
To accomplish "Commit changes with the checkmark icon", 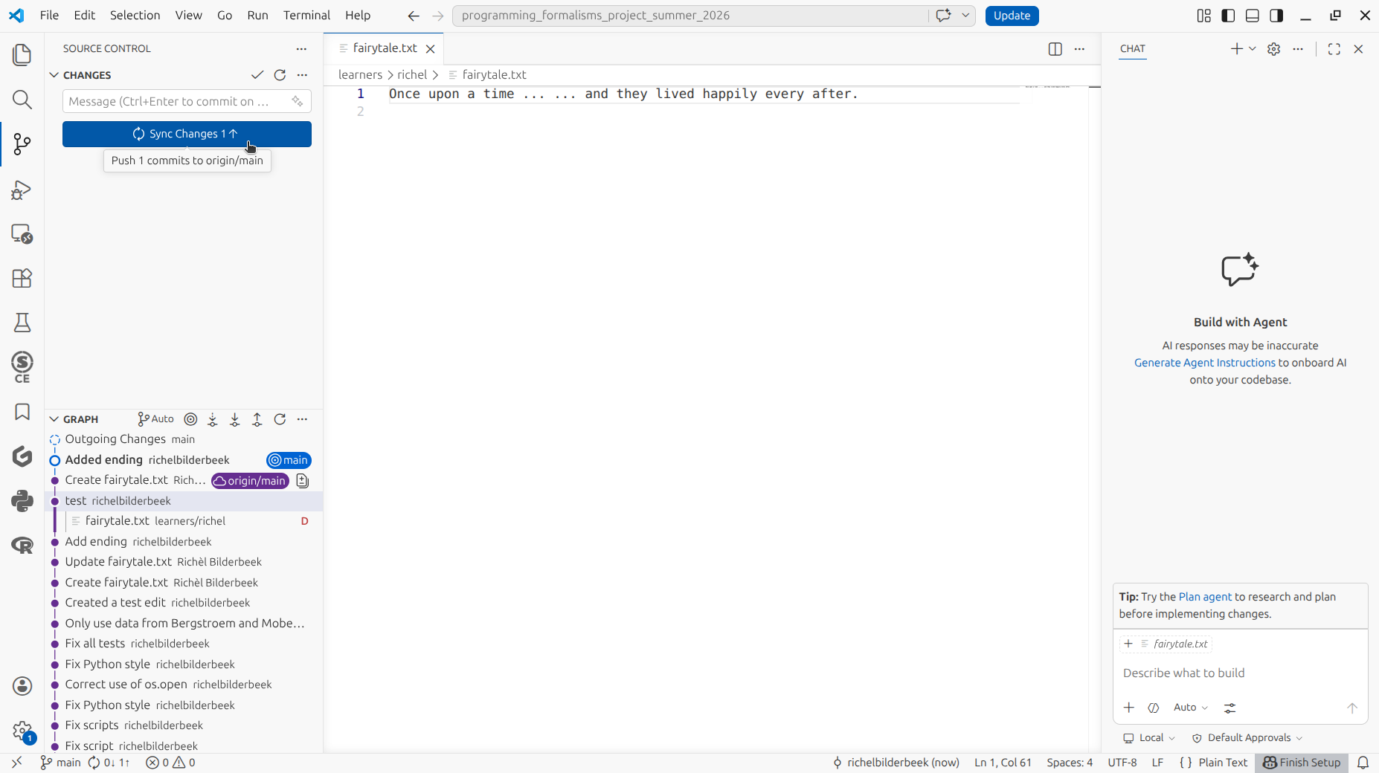I will pyautogui.click(x=257, y=75).
